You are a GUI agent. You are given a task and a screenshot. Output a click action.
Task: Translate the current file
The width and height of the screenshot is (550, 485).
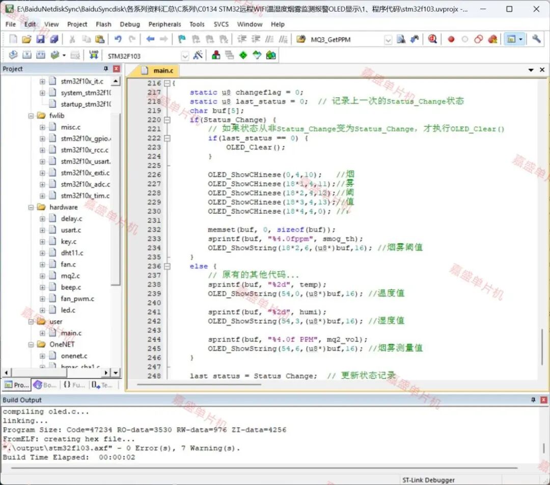point(13,55)
